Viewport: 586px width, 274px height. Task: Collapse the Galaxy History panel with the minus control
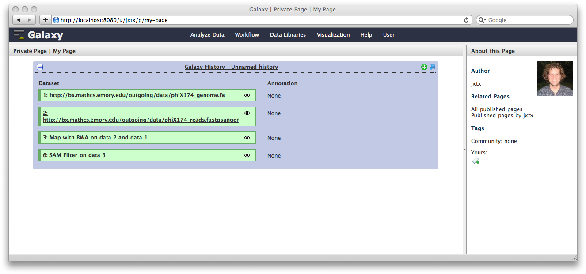[40, 67]
